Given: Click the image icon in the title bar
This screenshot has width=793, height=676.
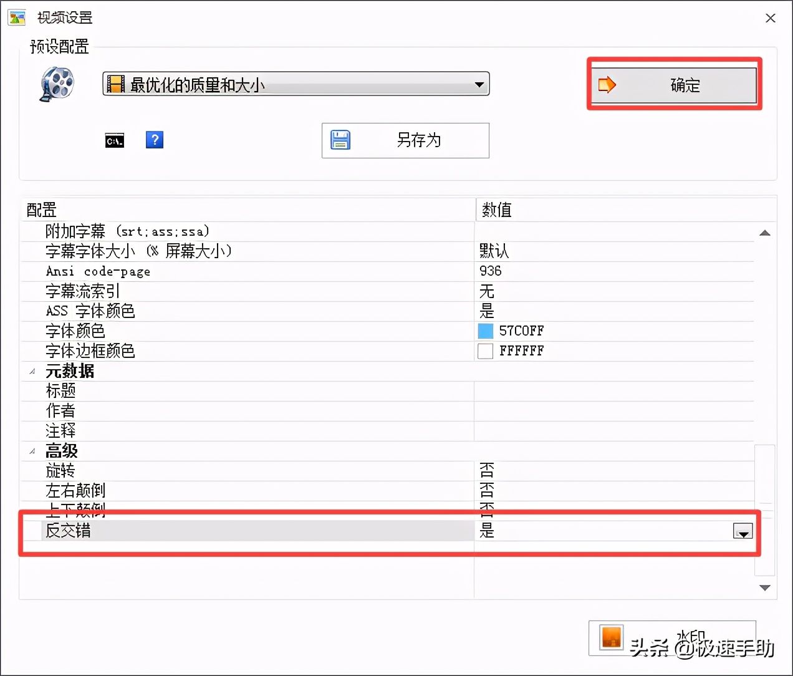Looking at the screenshot, I should click(16, 17).
